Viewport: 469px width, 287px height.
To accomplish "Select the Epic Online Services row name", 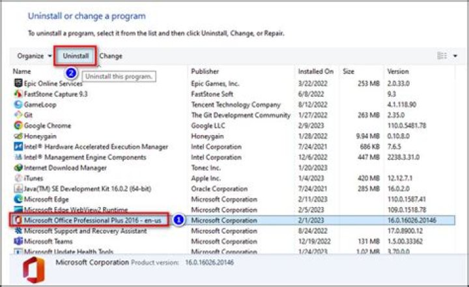I will [x=53, y=84].
